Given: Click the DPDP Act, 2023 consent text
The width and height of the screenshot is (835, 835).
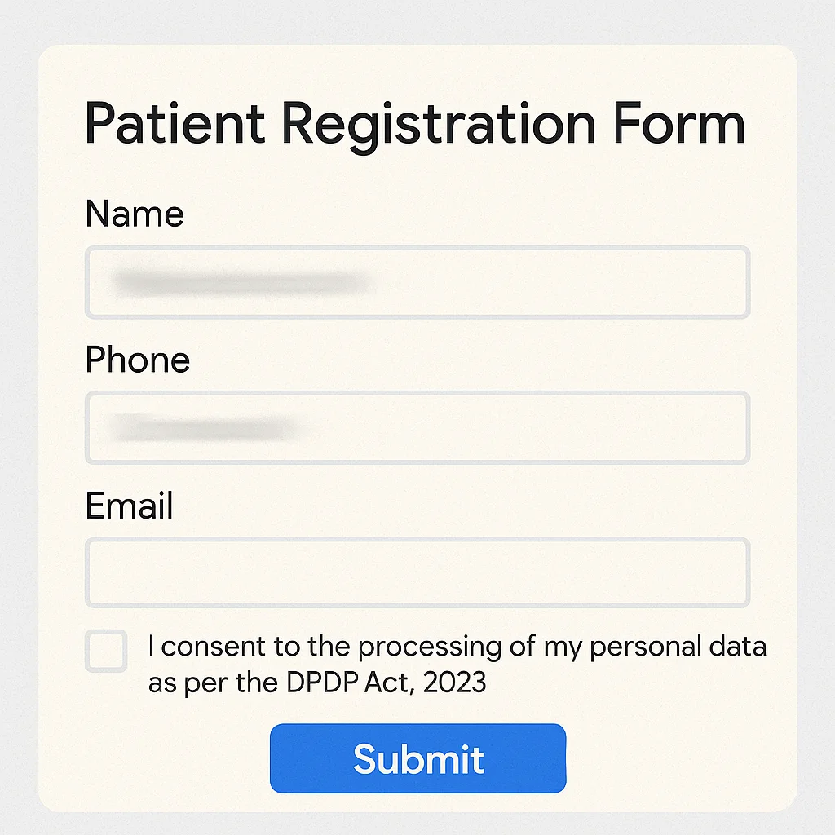Looking at the screenshot, I should [x=457, y=663].
